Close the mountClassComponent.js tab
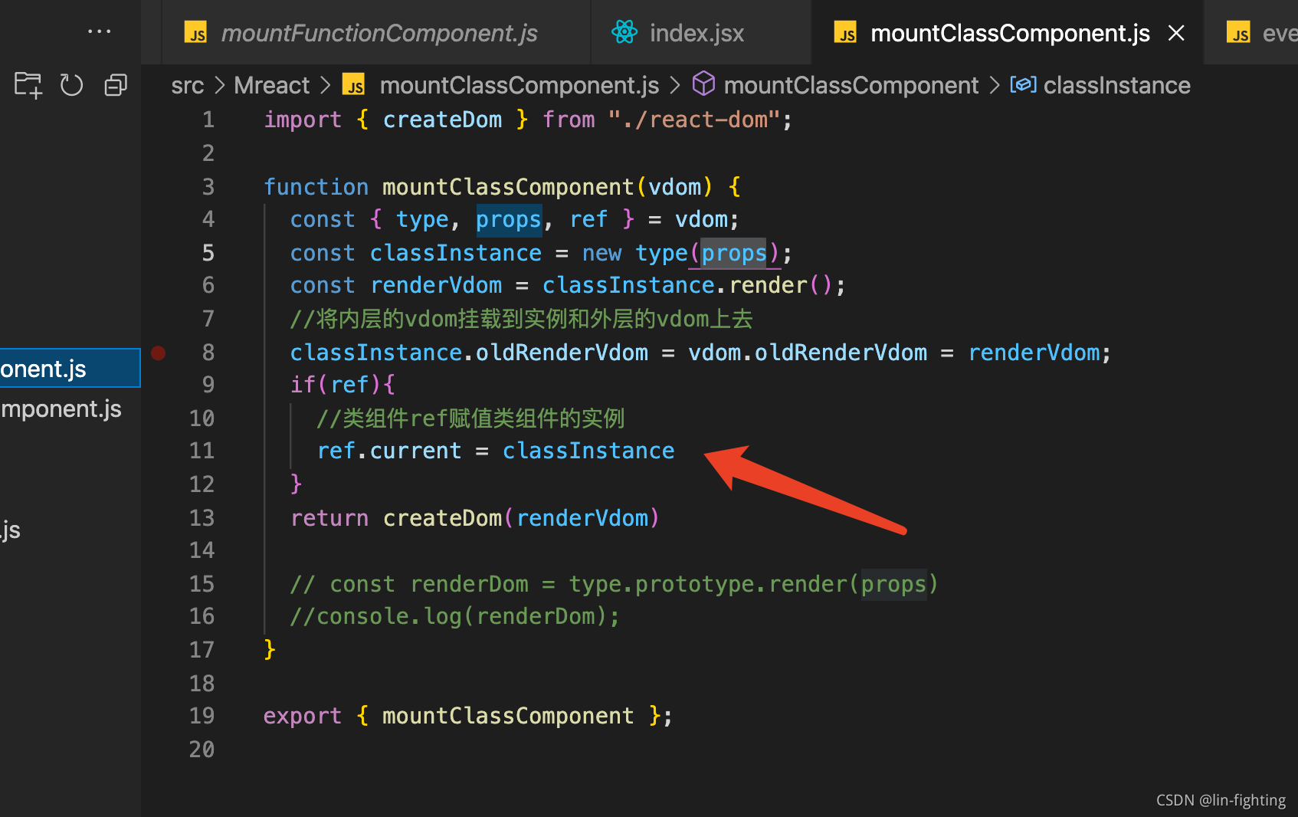The height and width of the screenshot is (817, 1298). pos(1176,33)
